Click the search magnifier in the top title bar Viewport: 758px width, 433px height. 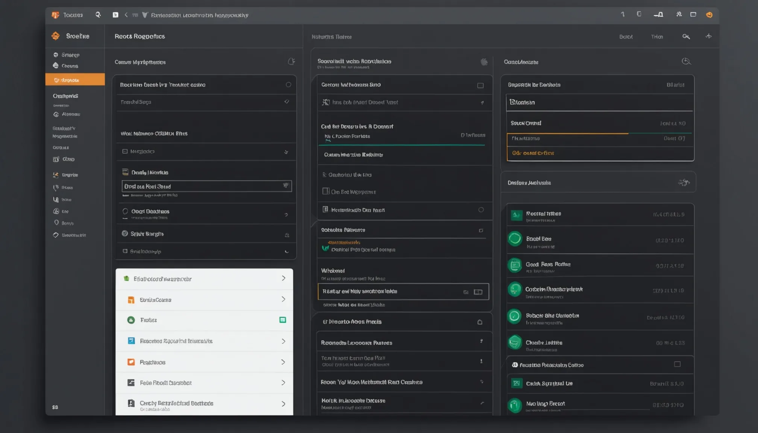[x=98, y=15]
